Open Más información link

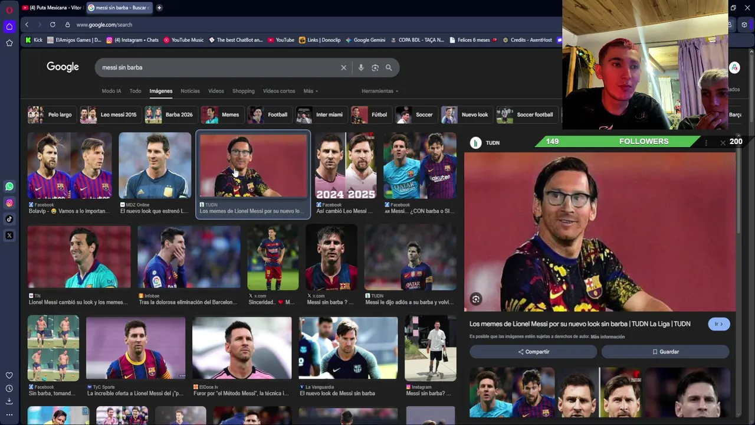click(x=608, y=336)
